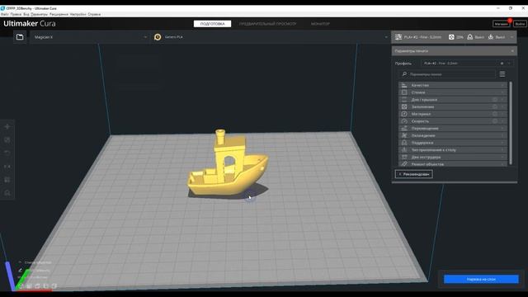Expand the Заполнение settings category

pos(453,106)
